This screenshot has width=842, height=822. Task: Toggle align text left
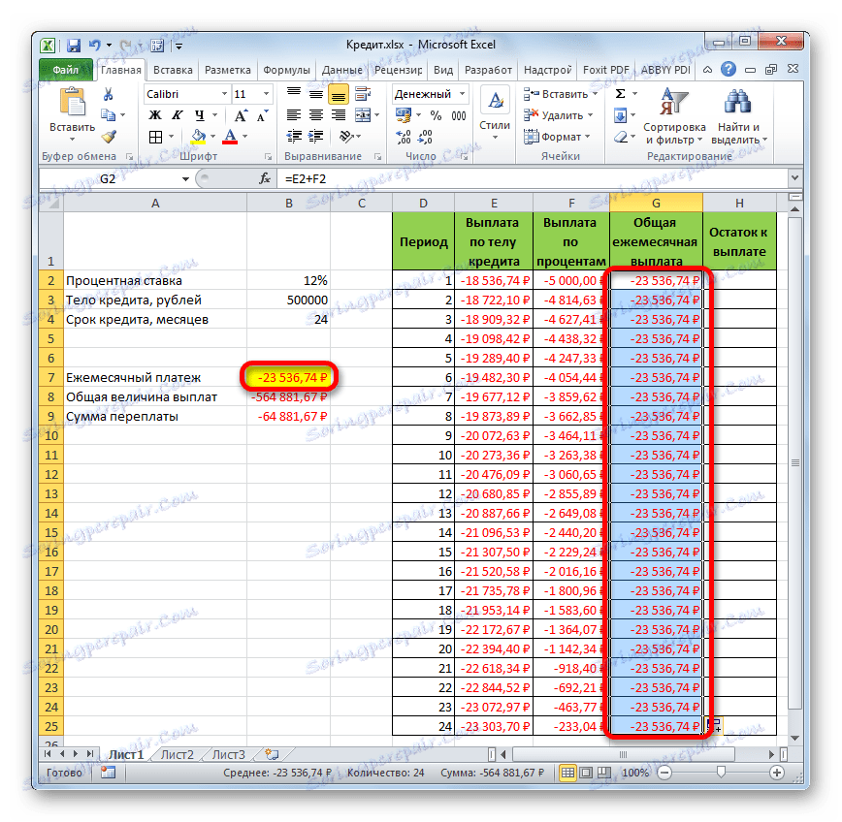(294, 114)
